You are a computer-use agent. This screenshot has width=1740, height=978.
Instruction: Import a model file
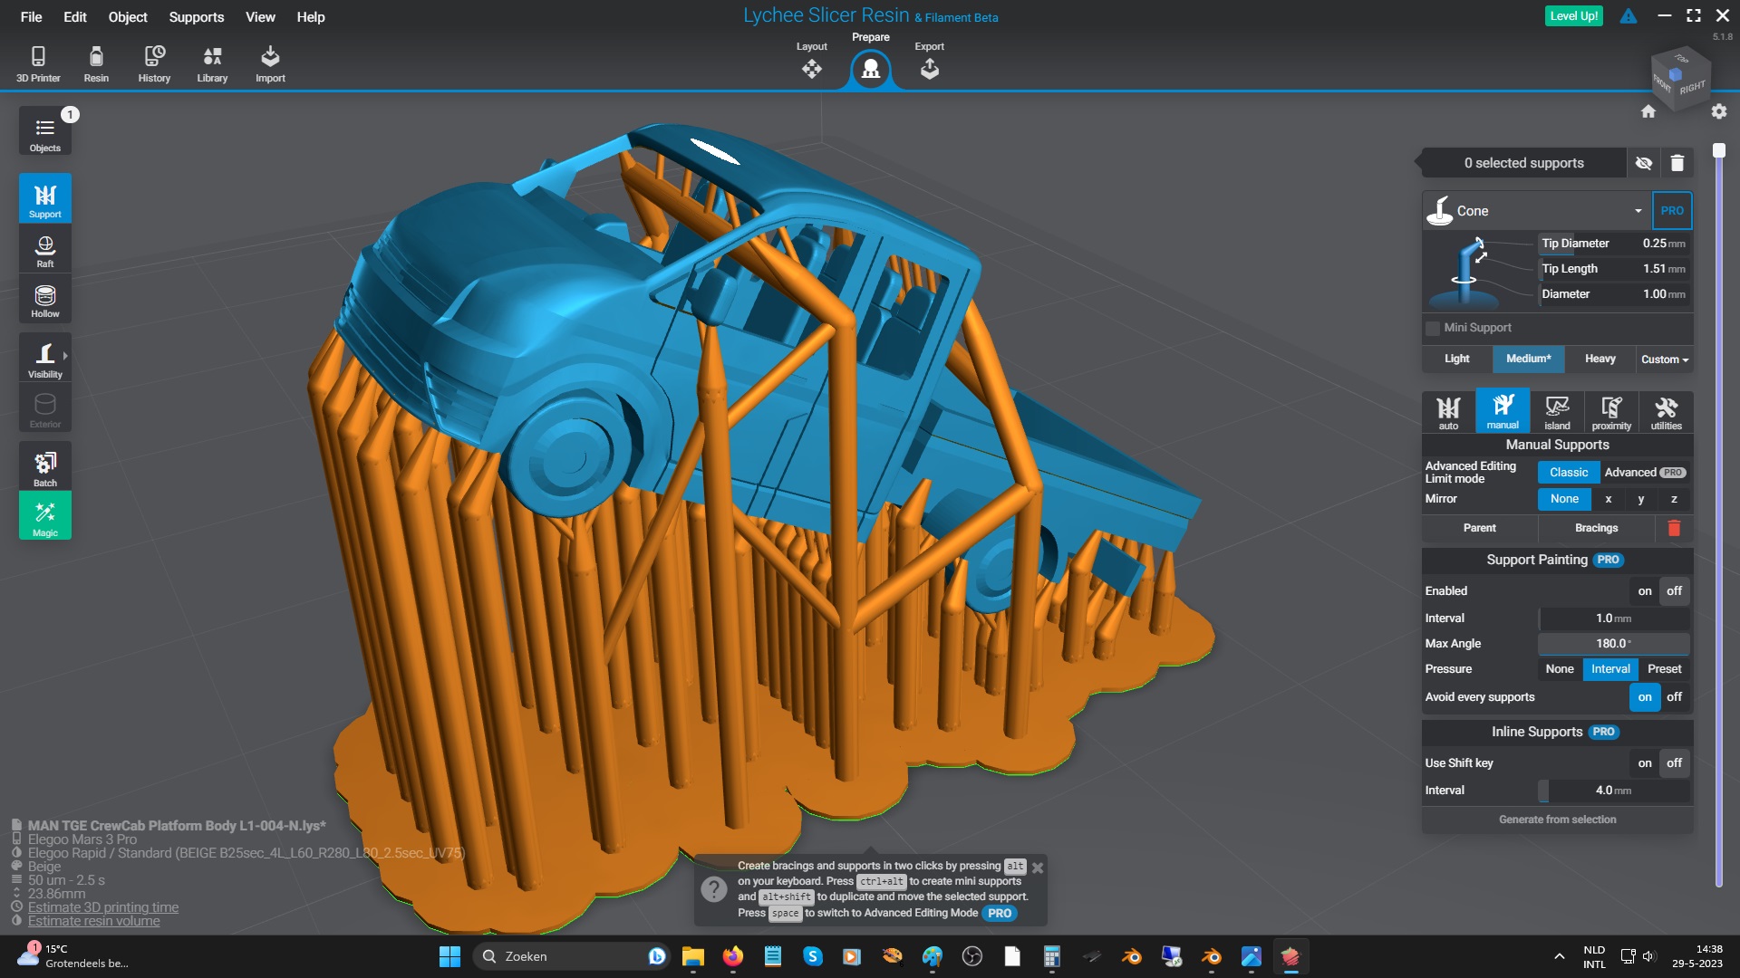270,63
